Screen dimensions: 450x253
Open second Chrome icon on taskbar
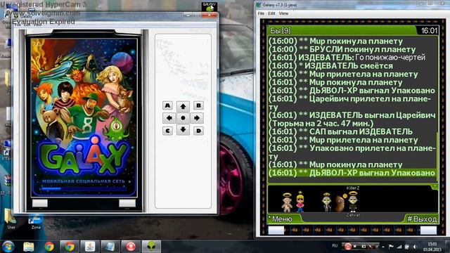70,247
